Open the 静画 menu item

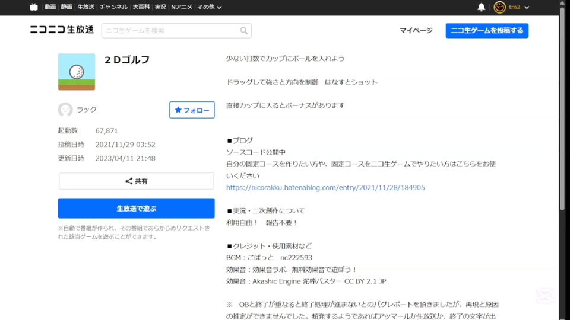(66, 7)
